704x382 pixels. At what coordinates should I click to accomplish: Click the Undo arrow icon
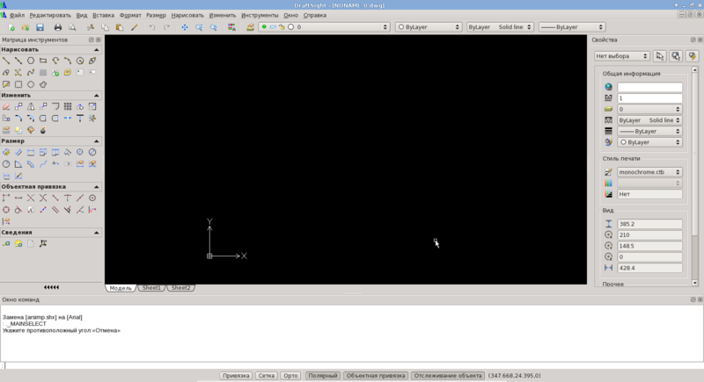(x=152, y=27)
